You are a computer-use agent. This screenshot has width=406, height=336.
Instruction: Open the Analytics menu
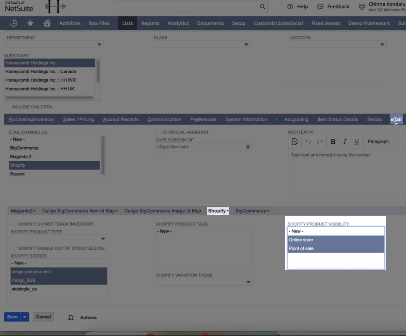178,23
